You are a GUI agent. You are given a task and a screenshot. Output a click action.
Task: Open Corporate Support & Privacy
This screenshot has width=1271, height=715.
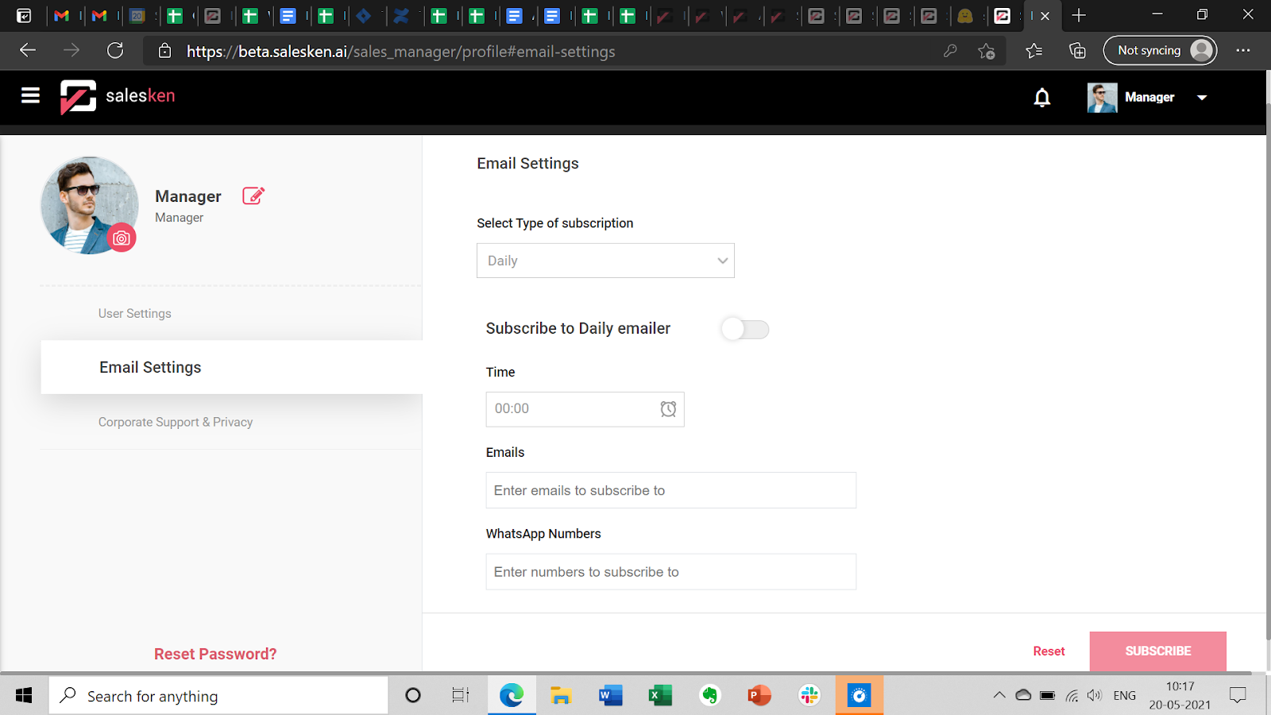(x=176, y=422)
